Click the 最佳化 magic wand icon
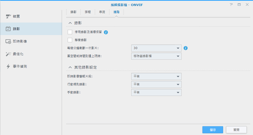This screenshot has height=135, width=253. pos(8,54)
